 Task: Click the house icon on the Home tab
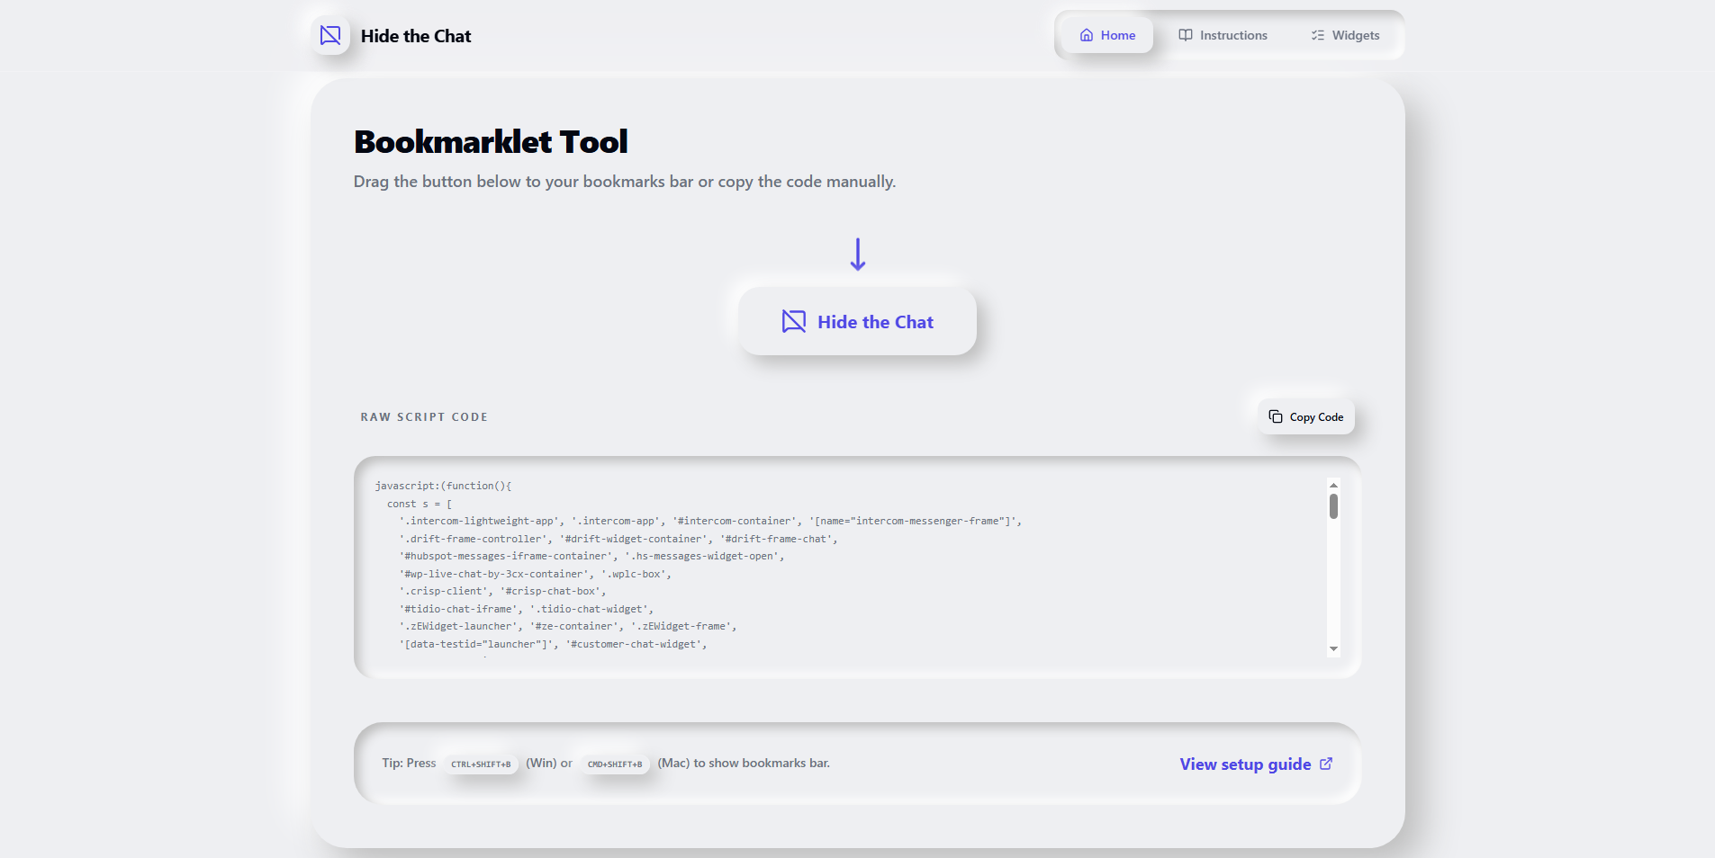click(1085, 35)
